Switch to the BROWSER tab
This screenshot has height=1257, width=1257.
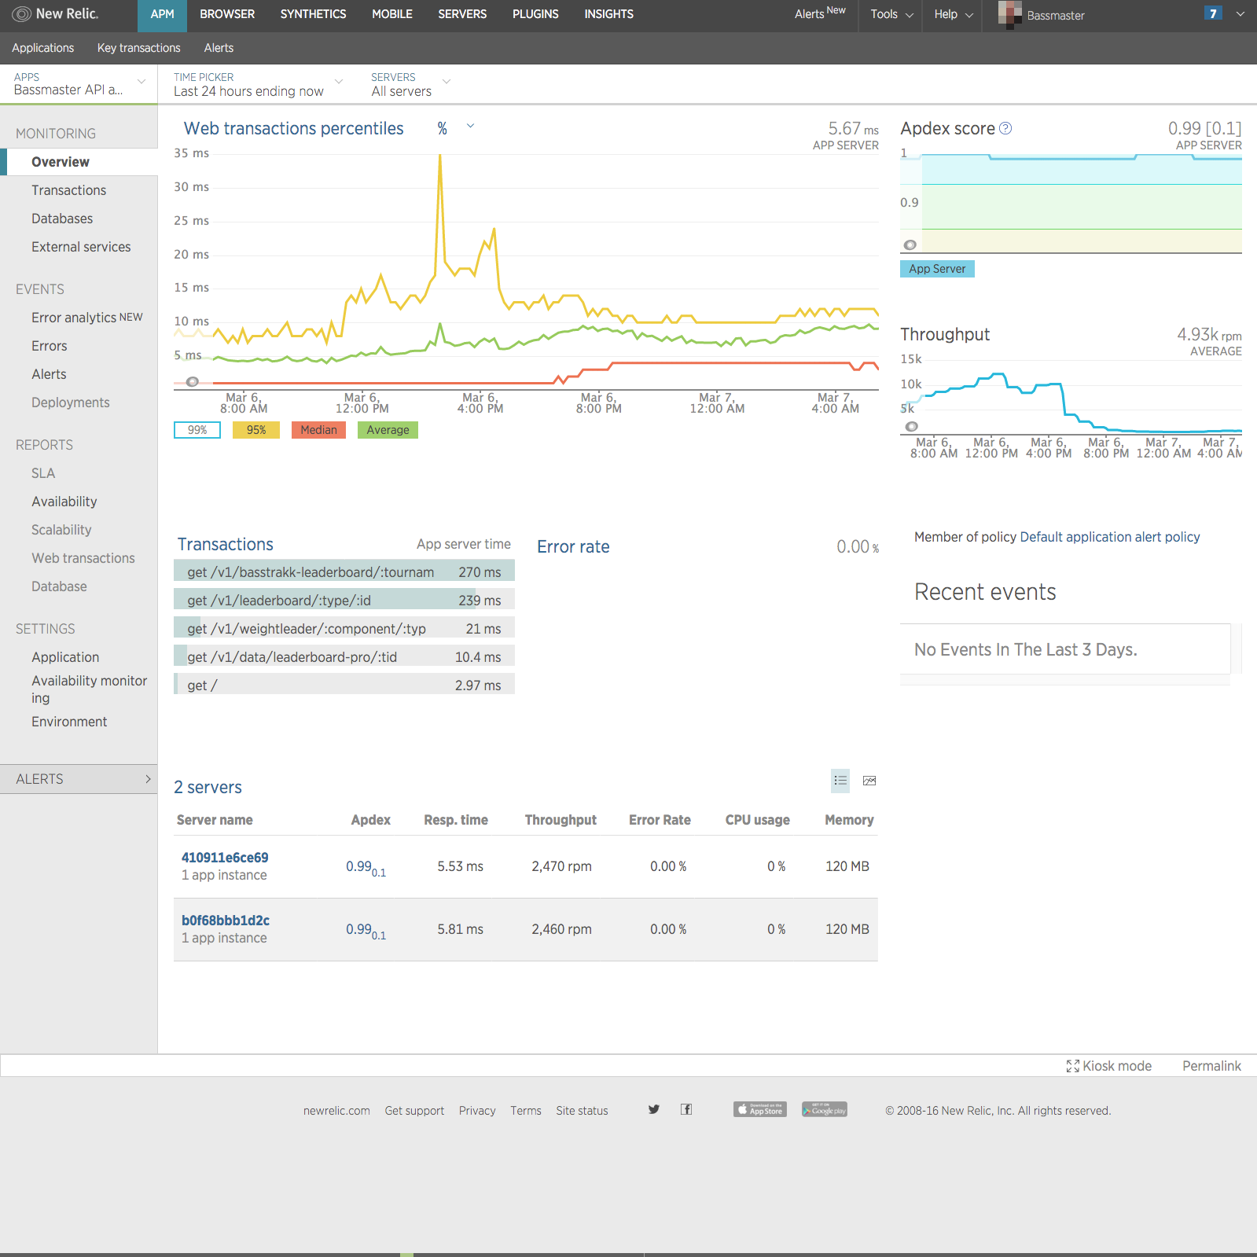tap(227, 14)
